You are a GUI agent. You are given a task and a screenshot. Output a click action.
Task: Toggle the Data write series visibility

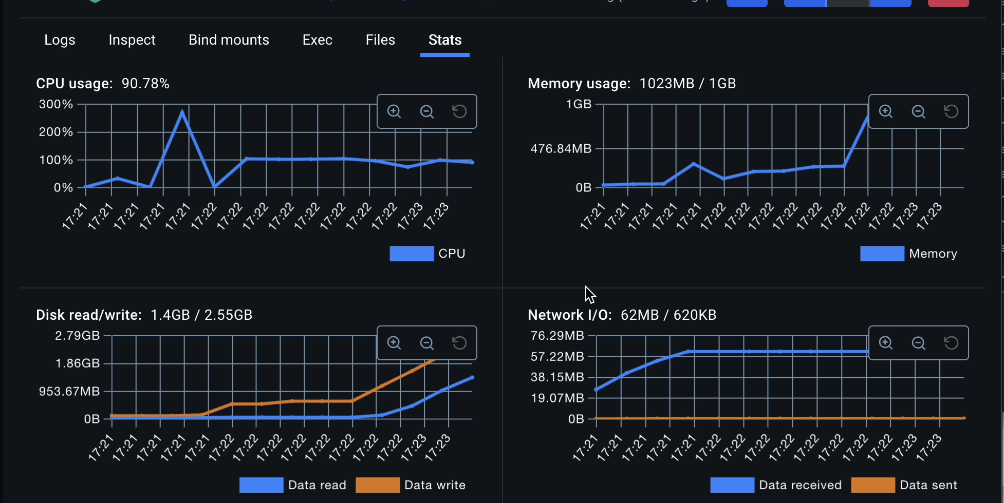pos(410,485)
